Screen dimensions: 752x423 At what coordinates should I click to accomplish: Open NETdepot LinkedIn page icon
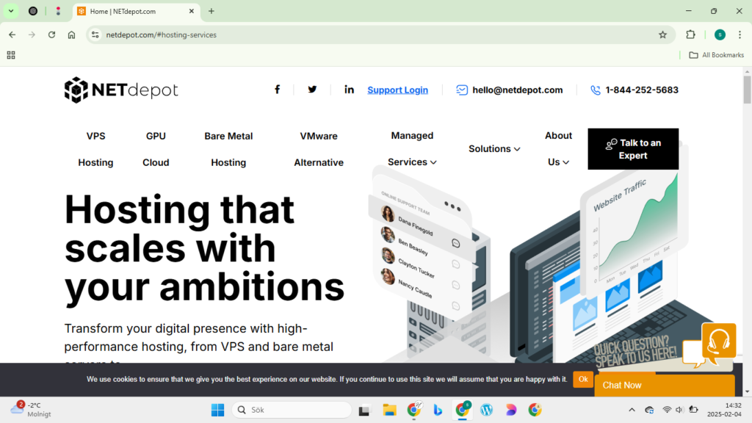[349, 90]
